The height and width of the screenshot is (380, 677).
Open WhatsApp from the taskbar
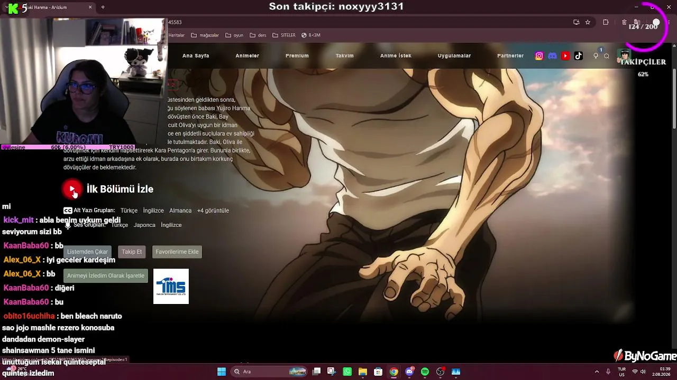(x=347, y=372)
